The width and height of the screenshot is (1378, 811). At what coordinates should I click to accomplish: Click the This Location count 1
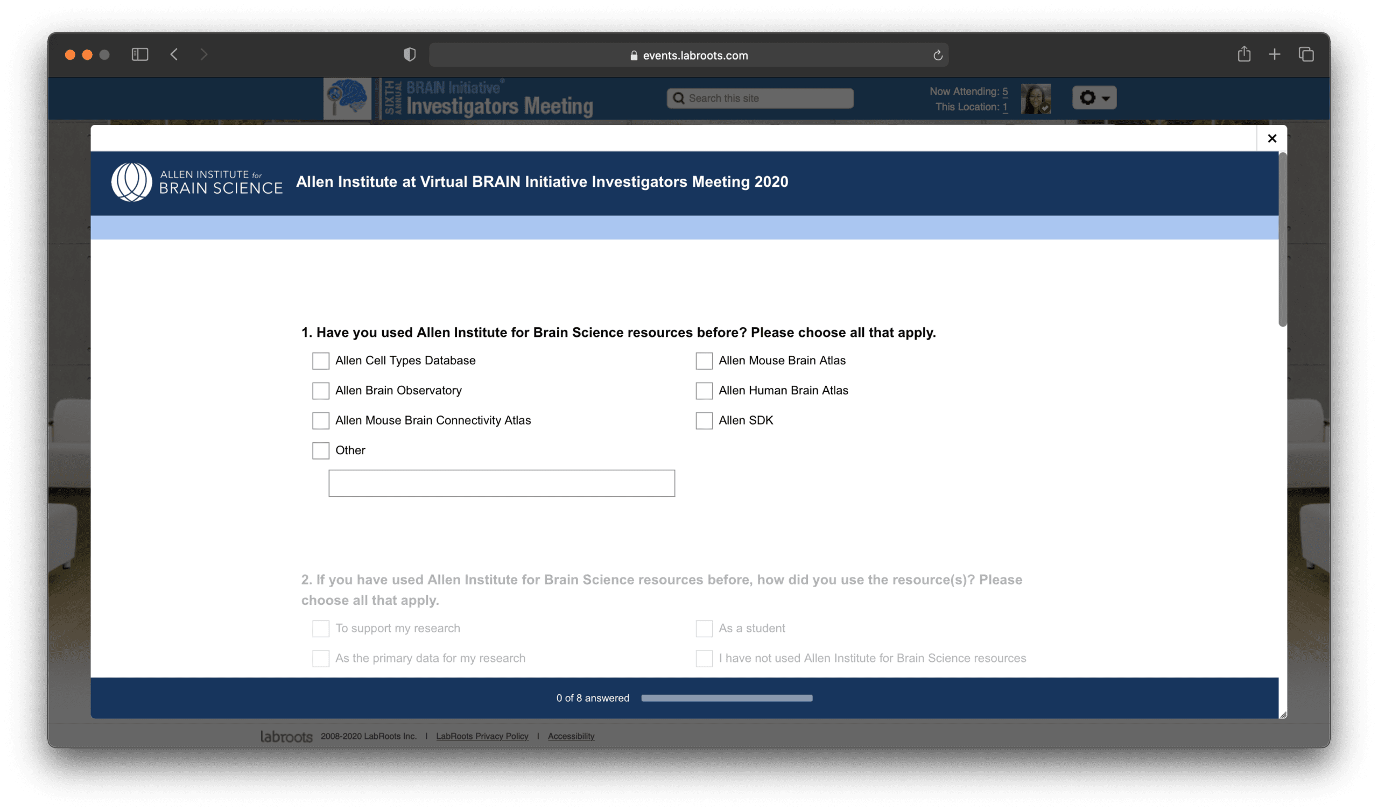coord(1004,107)
